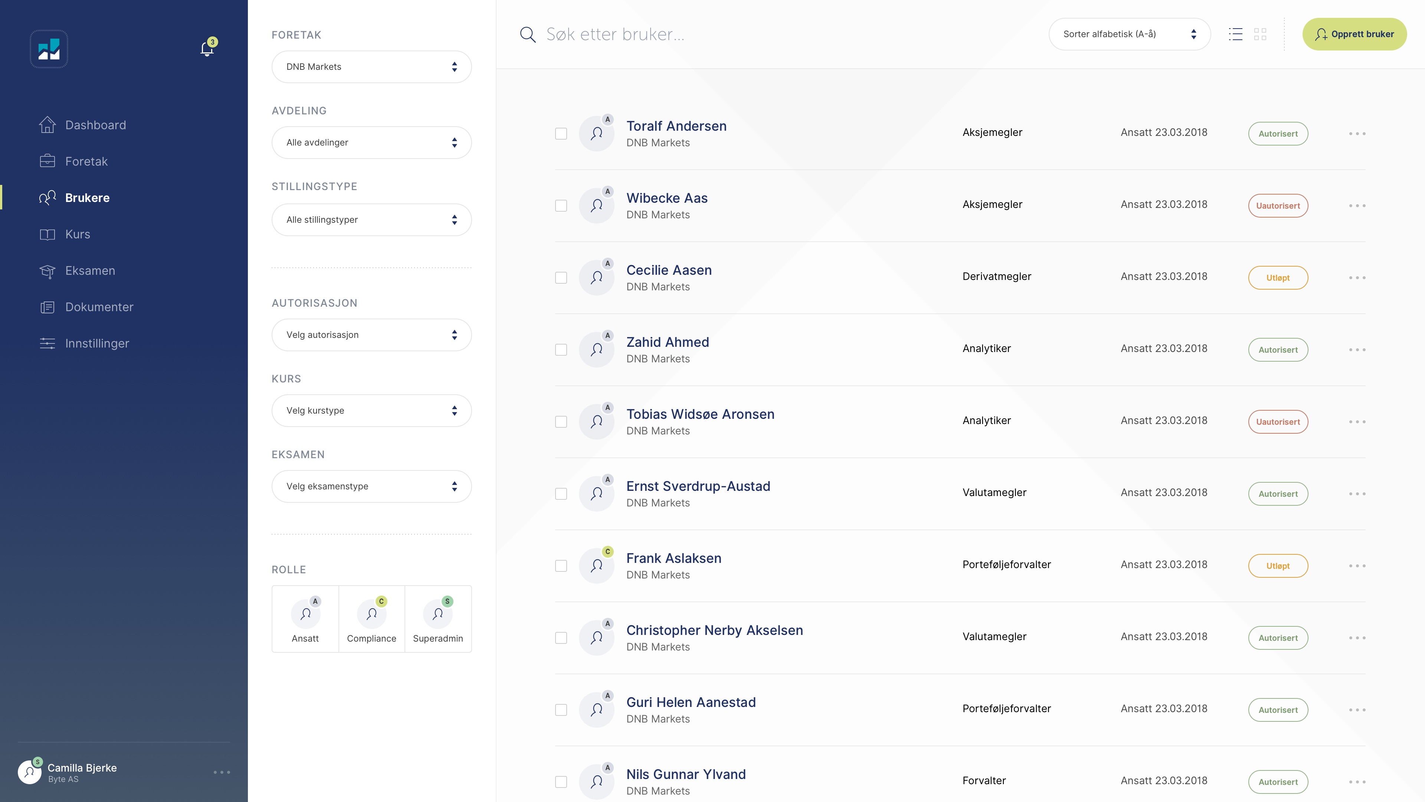
Task: Select checkbox for Nils Gunnar Ylvand
Action: (561, 782)
